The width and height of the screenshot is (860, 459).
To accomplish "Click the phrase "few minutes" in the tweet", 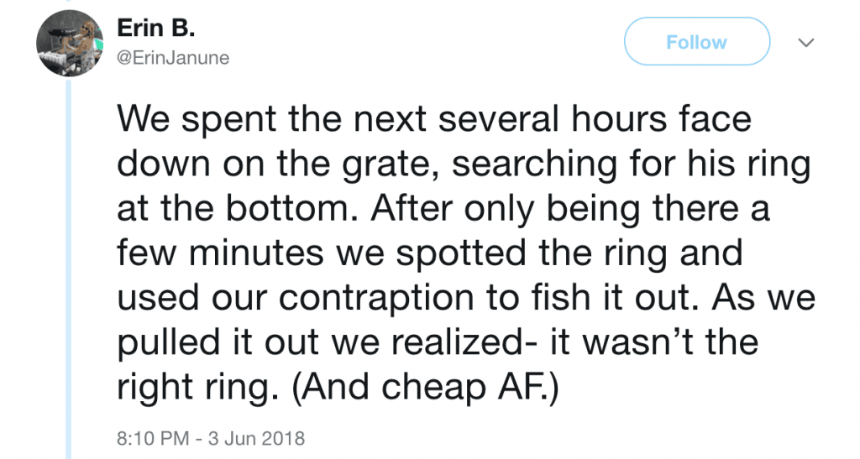I will (x=221, y=253).
